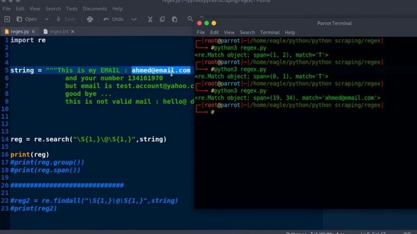Open Pluma's Search menu

click(53, 8)
